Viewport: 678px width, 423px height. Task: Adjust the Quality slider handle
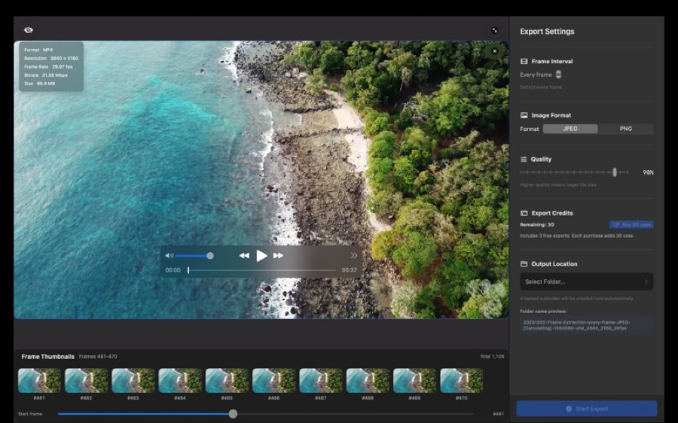tap(615, 172)
